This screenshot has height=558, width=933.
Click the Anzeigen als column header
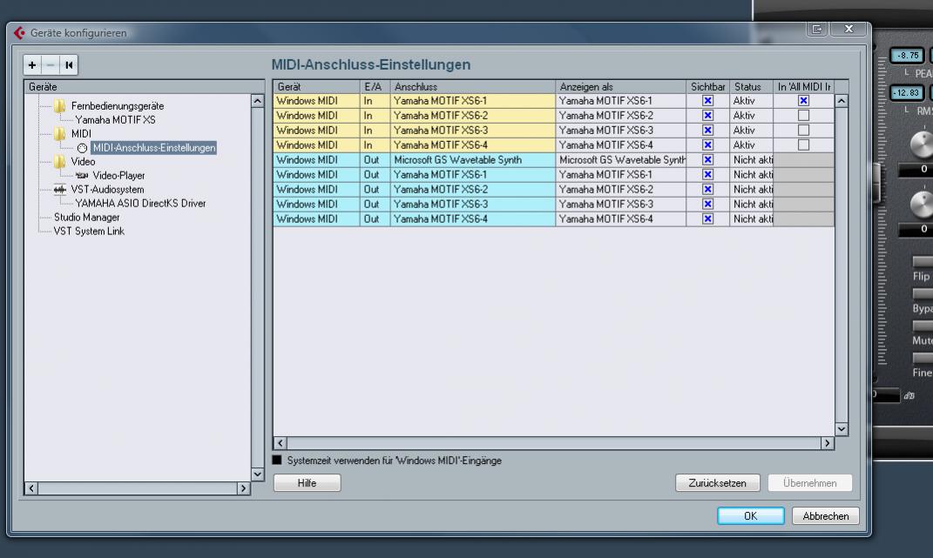[x=620, y=87]
